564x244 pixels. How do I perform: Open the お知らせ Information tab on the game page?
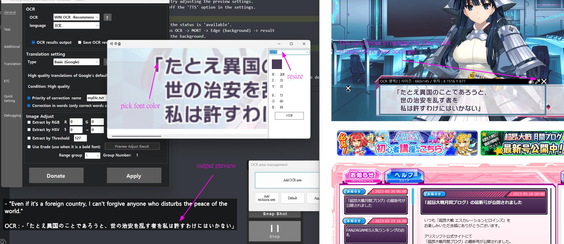[x=362, y=175]
